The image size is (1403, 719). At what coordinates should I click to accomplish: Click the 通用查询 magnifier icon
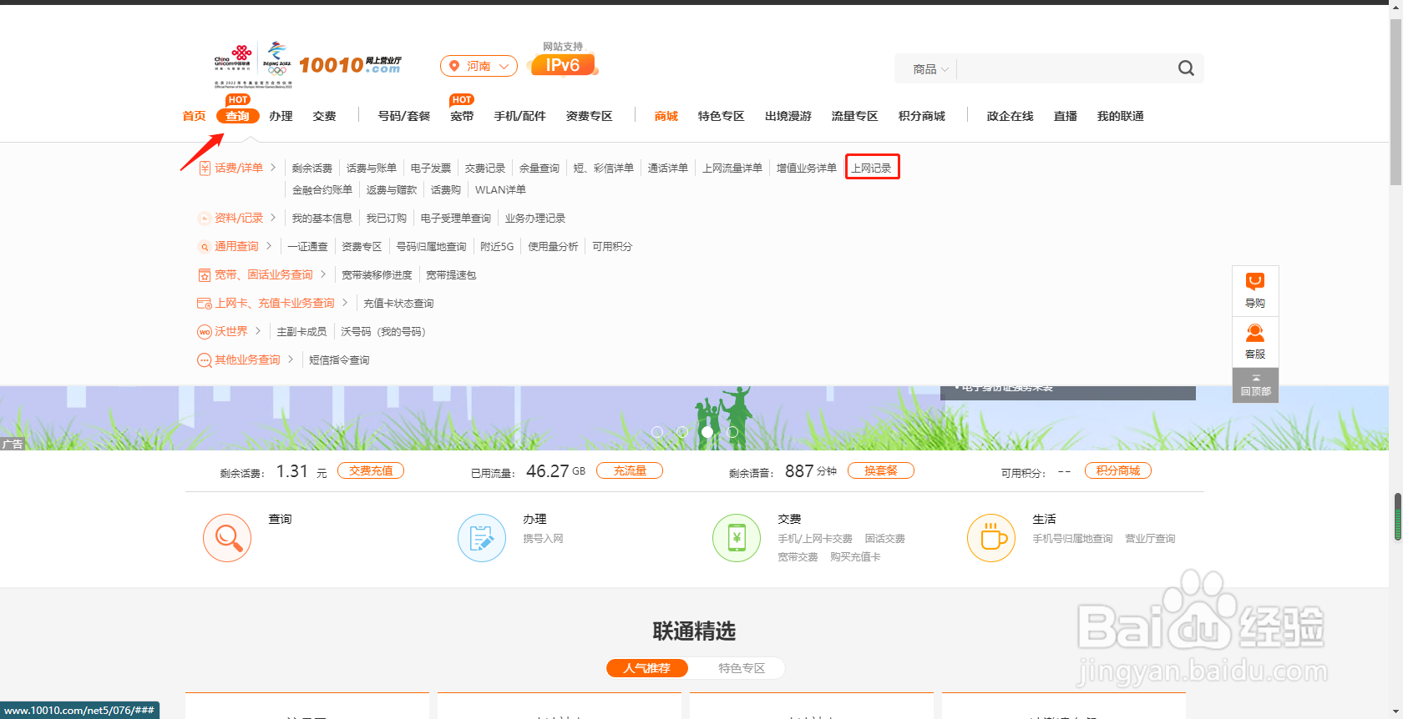pos(205,247)
